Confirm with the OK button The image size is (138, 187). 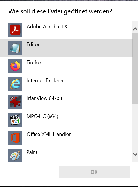click(x=94, y=172)
